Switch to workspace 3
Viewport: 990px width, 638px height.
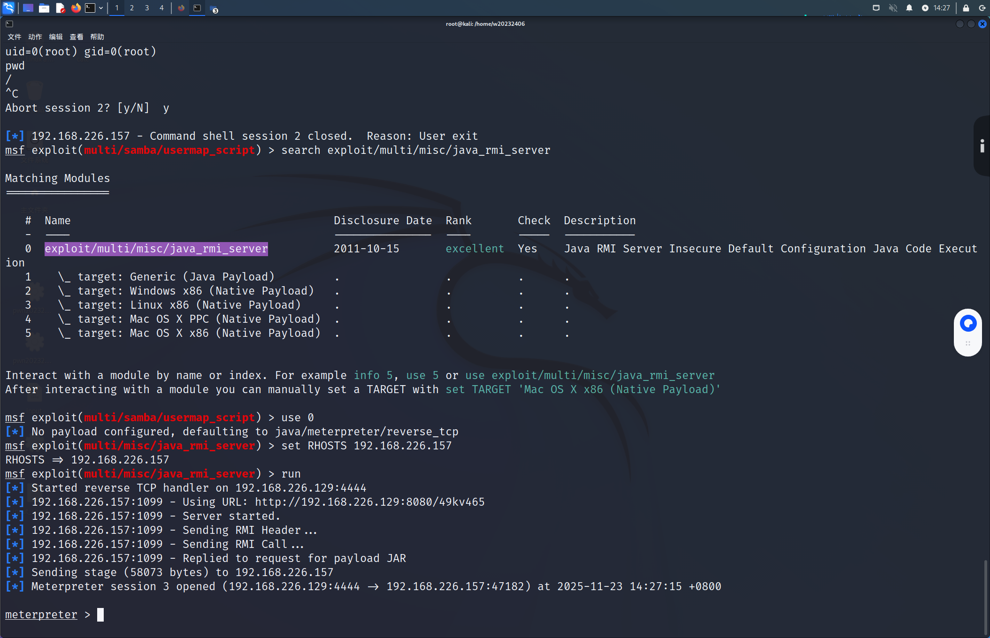pos(147,8)
